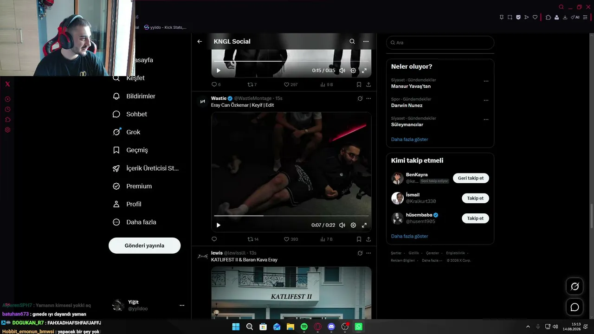Bookmark the post with 297 likes
The height and width of the screenshot is (334, 594).
[x=359, y=84]
